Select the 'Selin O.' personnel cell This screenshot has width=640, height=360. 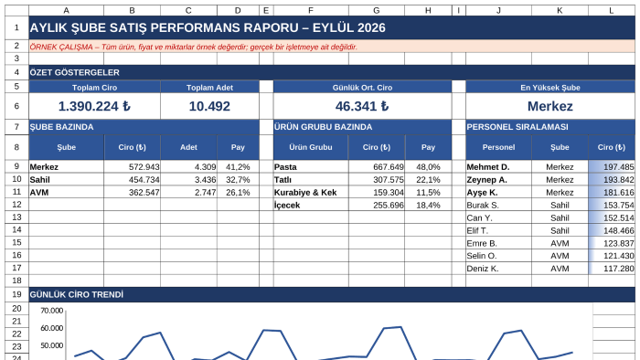[498, 255]
